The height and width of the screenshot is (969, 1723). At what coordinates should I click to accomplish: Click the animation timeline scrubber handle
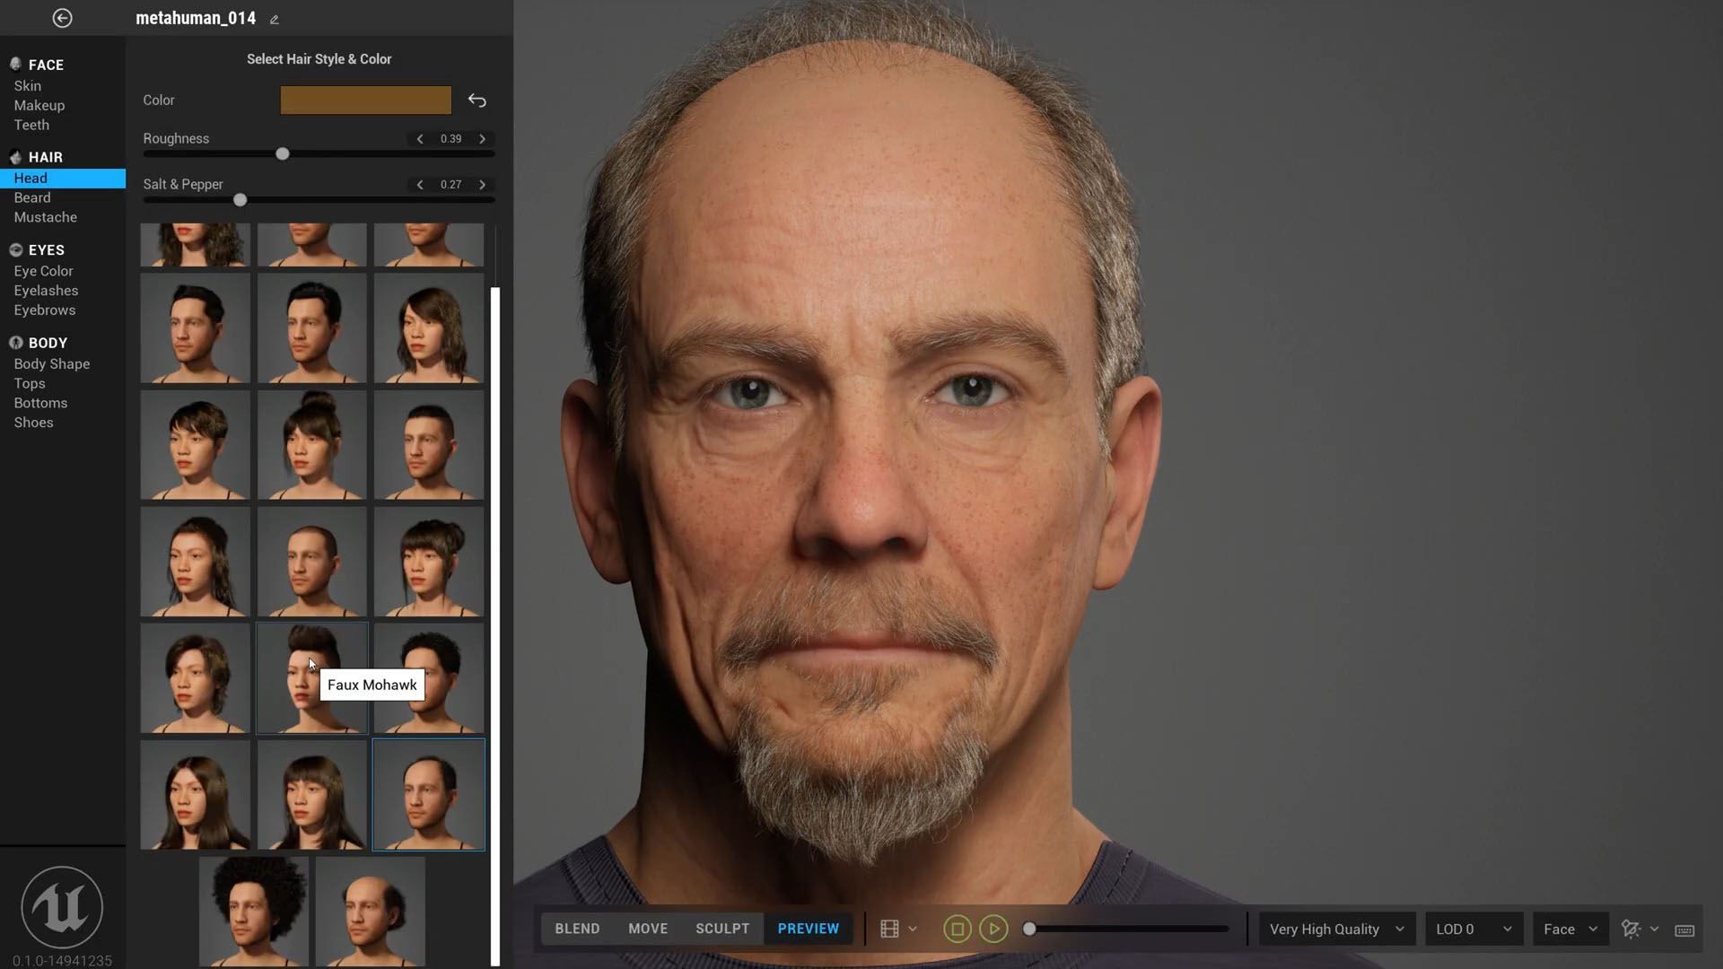(x=1030, y=930)
